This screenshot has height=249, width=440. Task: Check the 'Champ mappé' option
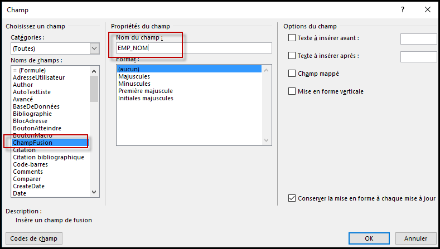point(292,74)
